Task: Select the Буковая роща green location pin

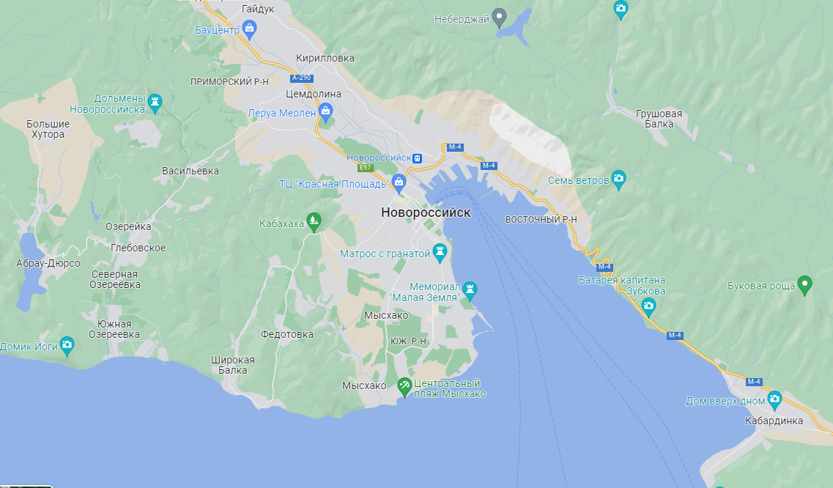Action: 805,284
